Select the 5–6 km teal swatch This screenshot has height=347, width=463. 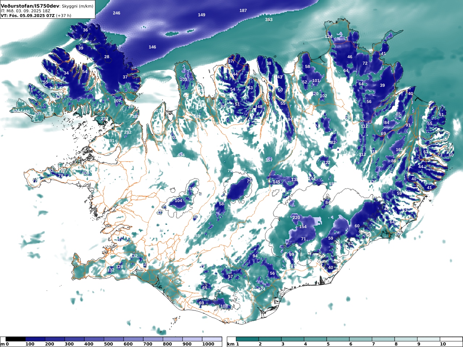tap(338, 339)
